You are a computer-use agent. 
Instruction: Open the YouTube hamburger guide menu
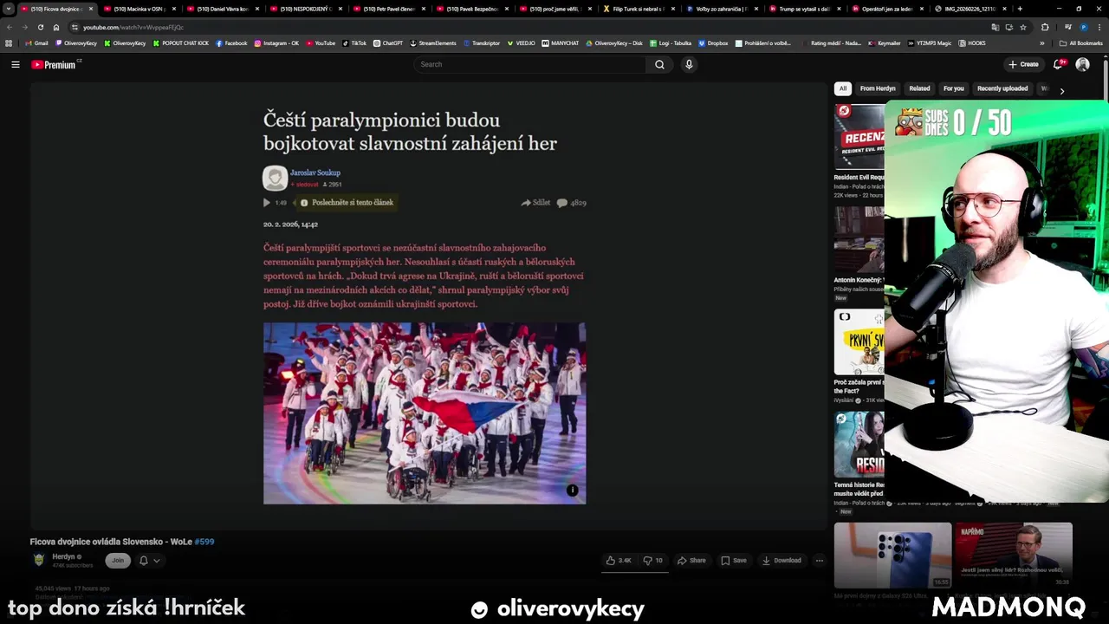(15, 64)
